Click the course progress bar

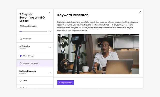[33, 31]
